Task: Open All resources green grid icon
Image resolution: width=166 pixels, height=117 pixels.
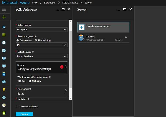Action: pos(4,35)
